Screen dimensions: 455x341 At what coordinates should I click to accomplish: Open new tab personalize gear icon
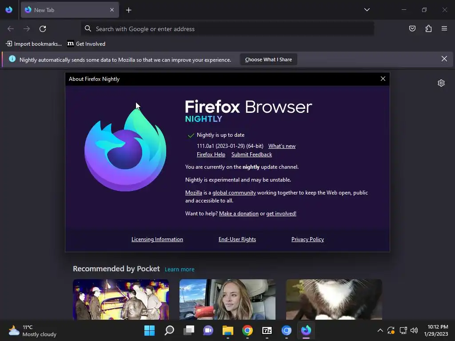tap(441, 83)
